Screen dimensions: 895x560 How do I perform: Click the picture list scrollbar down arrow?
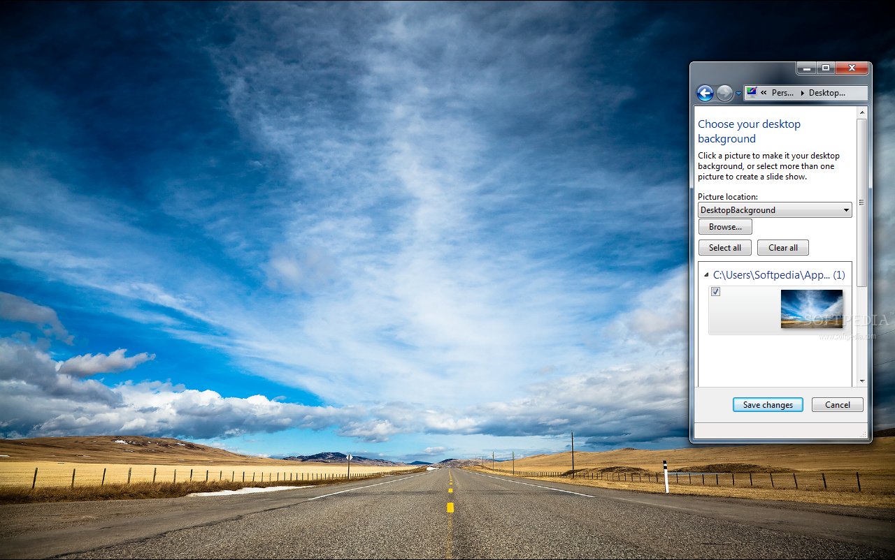coord(862,381)
